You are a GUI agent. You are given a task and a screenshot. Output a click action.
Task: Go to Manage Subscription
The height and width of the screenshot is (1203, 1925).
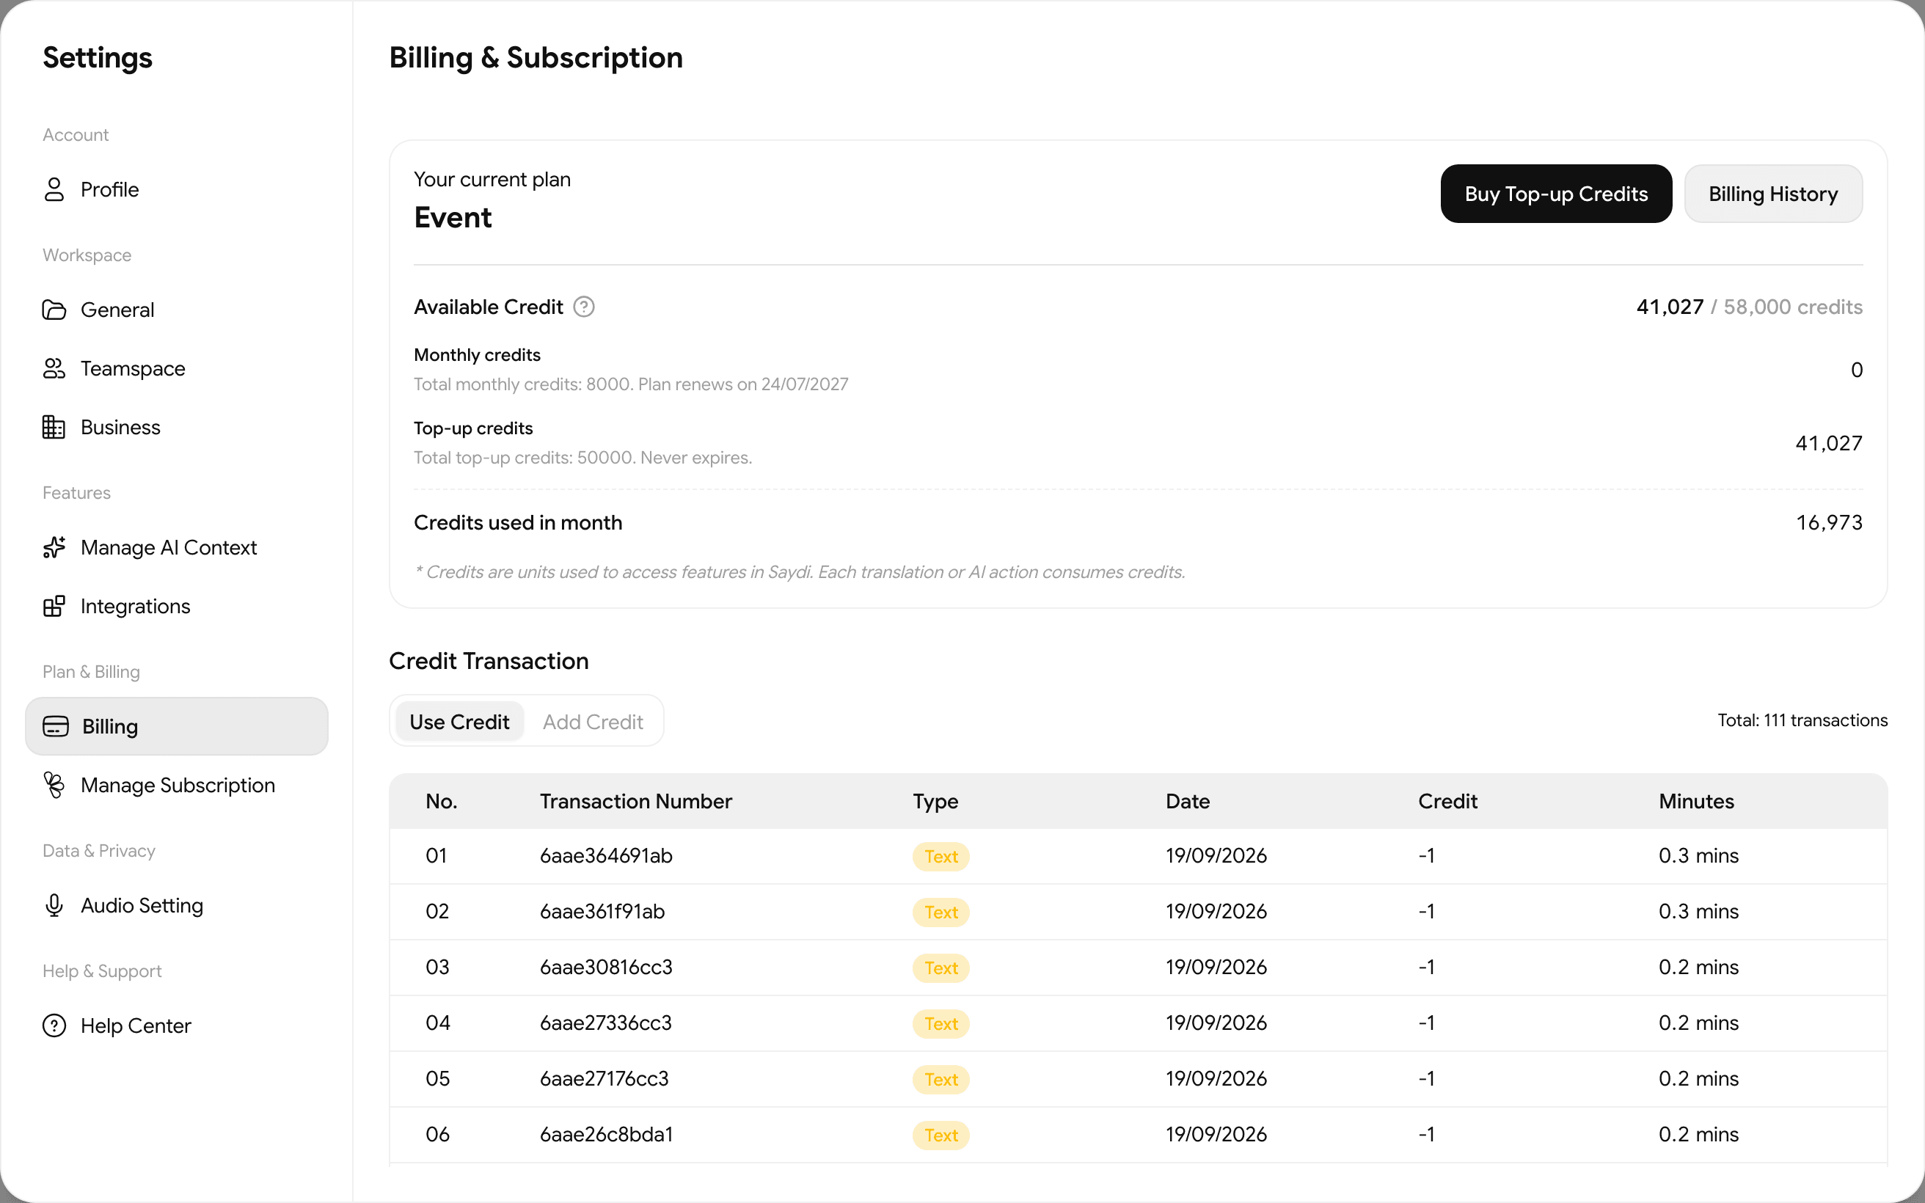[x=177, y=786]
